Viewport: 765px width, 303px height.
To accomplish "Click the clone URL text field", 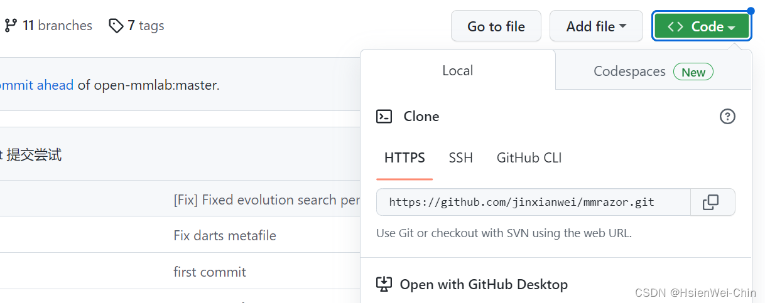I will 533,202.
